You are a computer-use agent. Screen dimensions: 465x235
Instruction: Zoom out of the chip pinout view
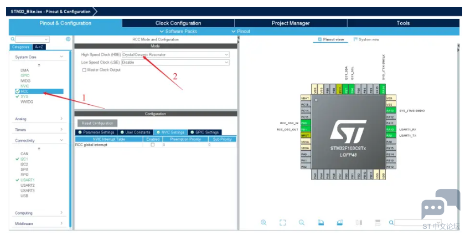(x=302, y=222)
